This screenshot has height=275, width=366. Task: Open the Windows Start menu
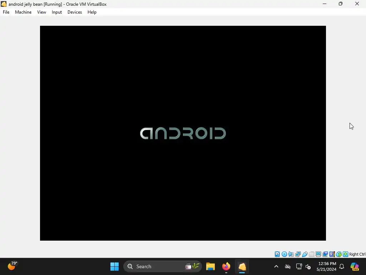point(114,266)
